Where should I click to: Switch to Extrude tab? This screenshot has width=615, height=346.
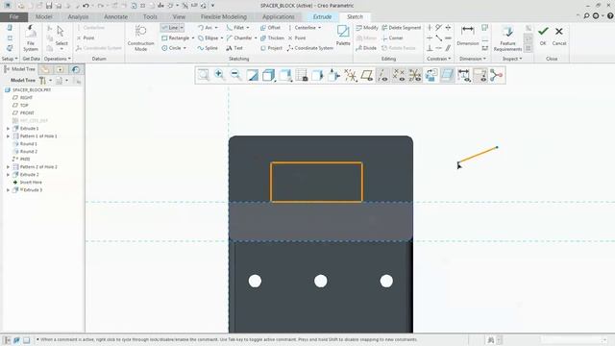[x=323, y=16]
